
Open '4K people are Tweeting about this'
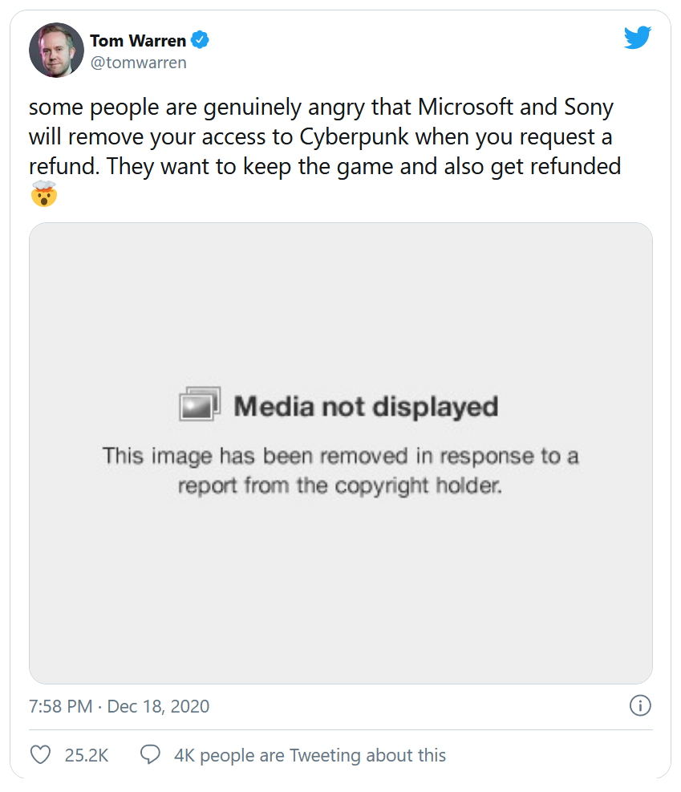[310, 755]
